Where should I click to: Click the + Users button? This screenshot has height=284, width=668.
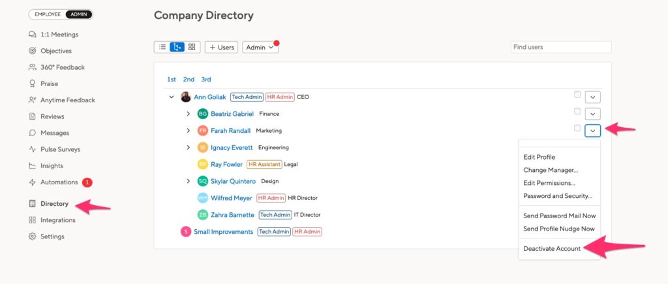coord(222,47)
